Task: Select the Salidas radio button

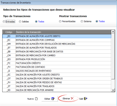Action: pyautogui.click(x=20, y=21)
